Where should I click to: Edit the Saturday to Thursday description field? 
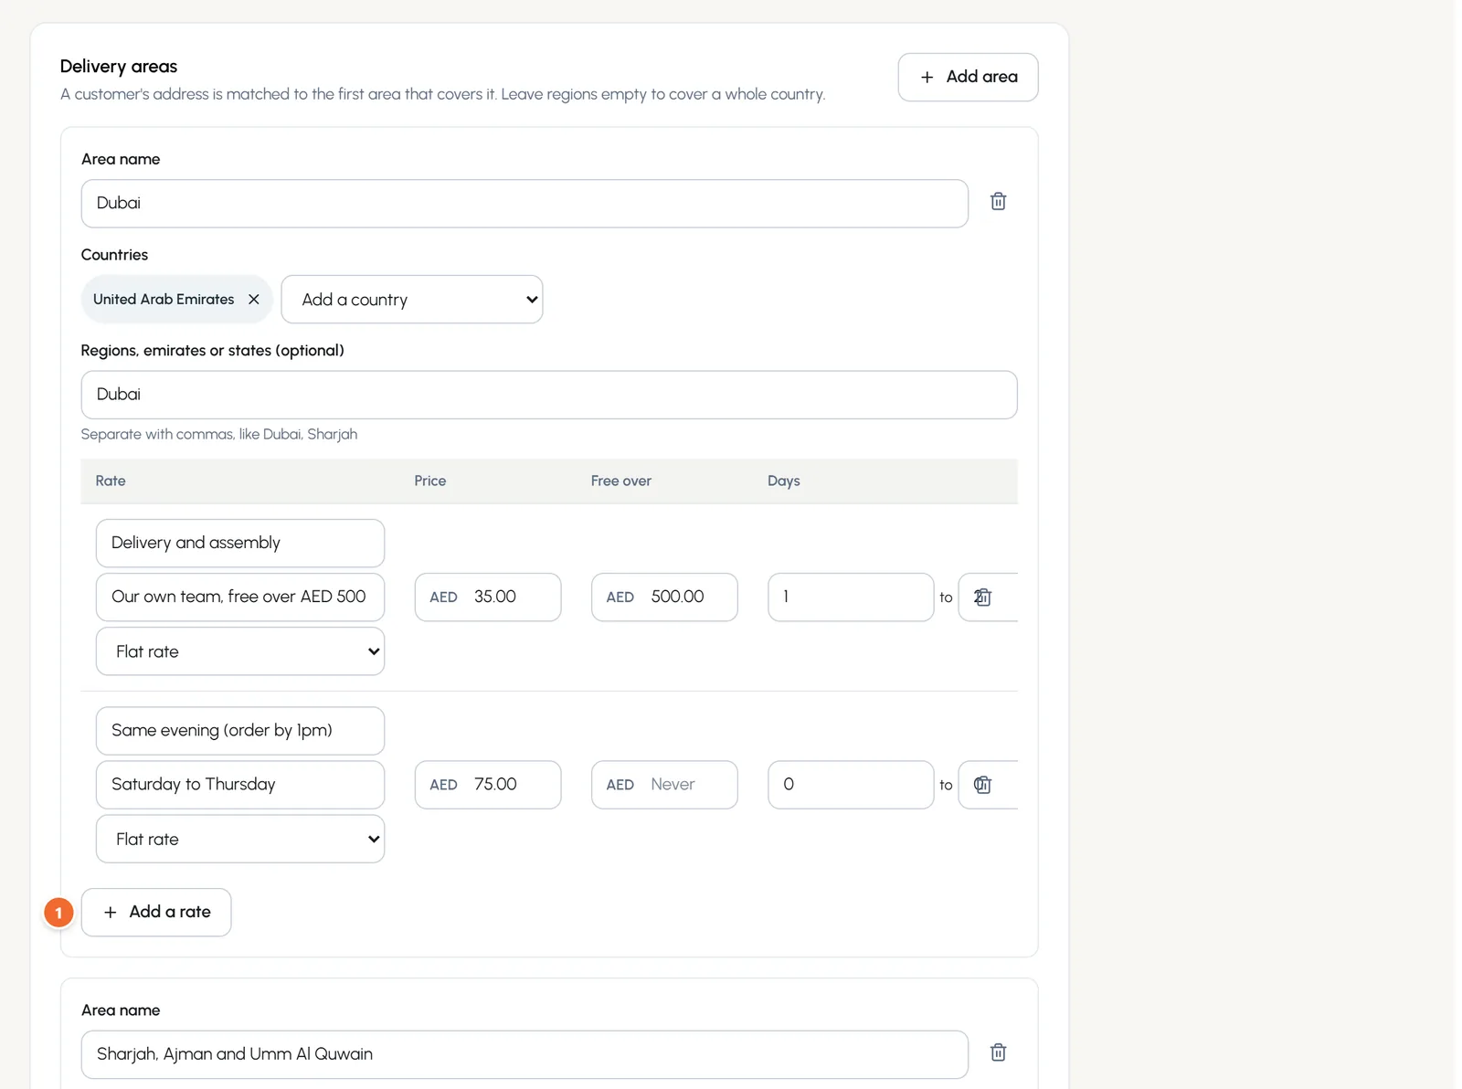pos(240,784)
